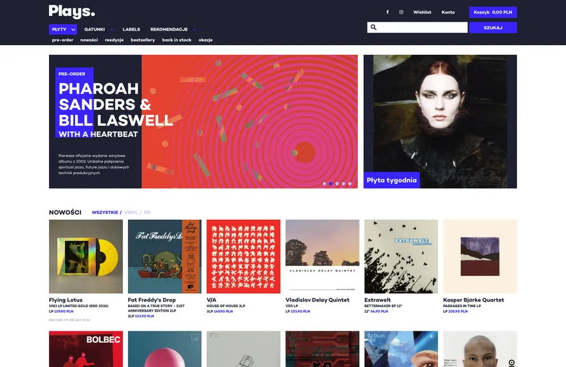The image size is (566, 367).
Task: Click the V/A artist name
Action: [211, 300]
